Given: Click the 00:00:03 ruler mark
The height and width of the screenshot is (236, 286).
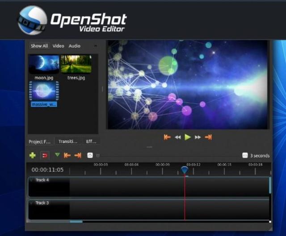Looking at the screenshot, I should 101,165.
